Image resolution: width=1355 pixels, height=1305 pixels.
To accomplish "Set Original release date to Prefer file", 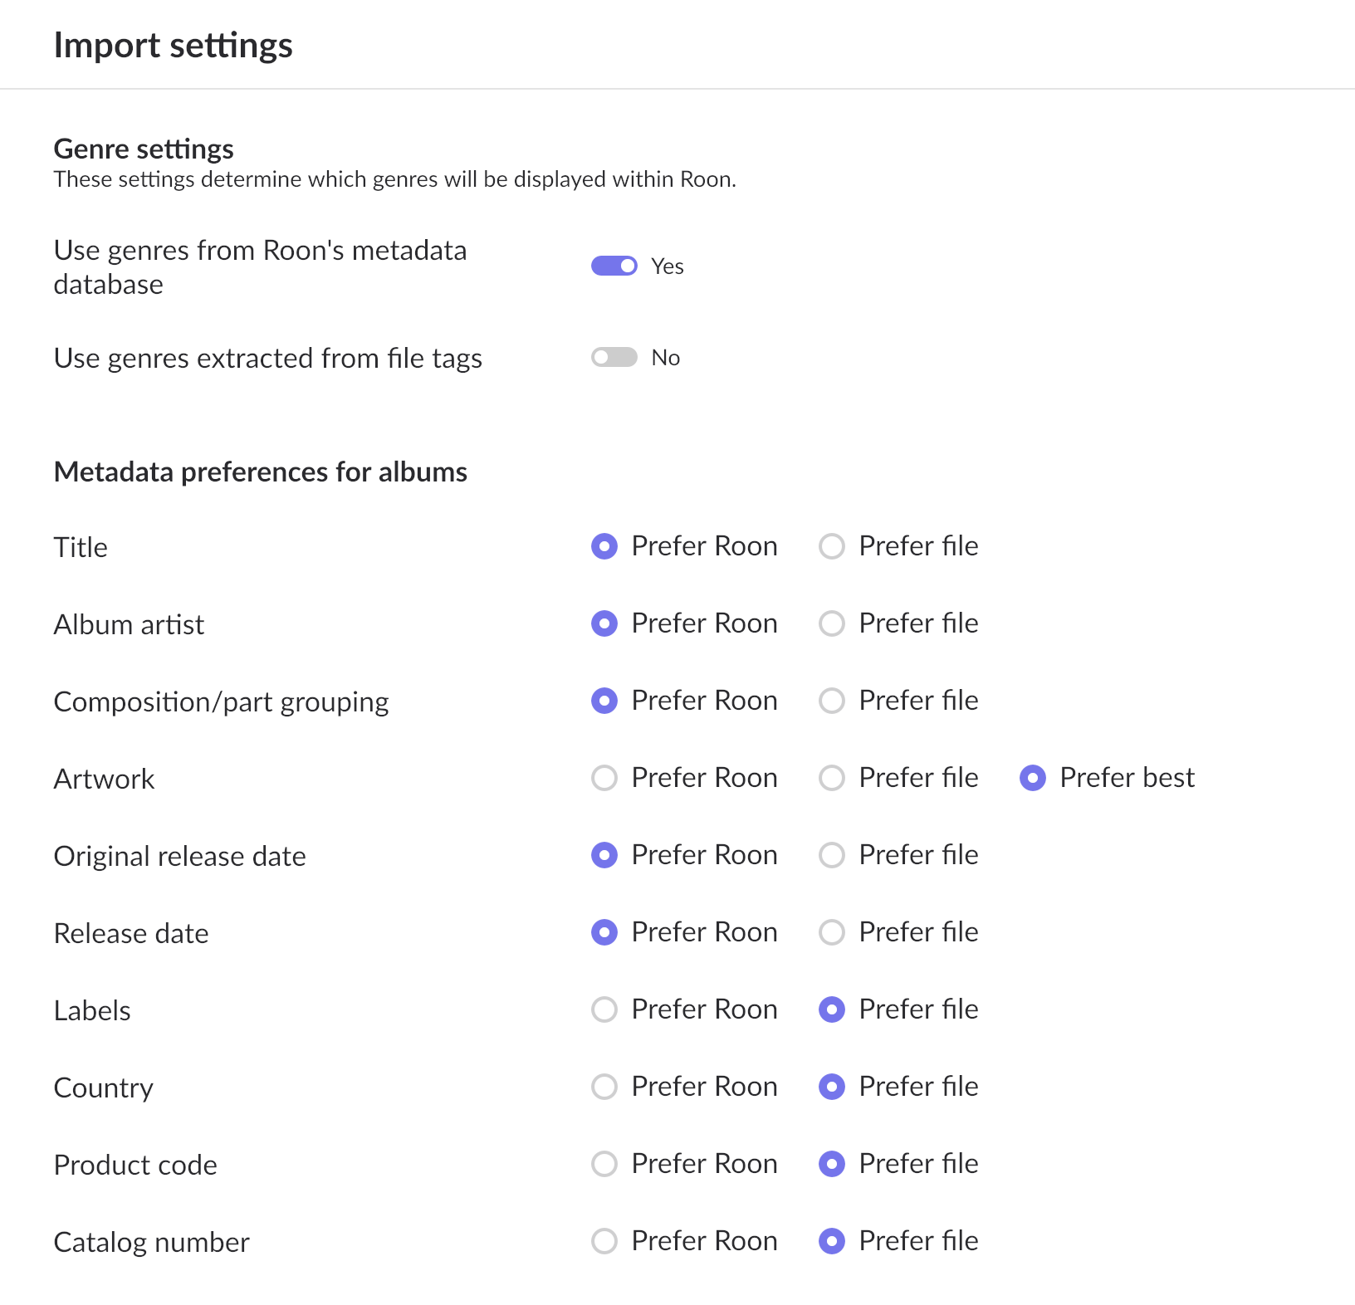I will pyautogui.click(x=832, y=855).
